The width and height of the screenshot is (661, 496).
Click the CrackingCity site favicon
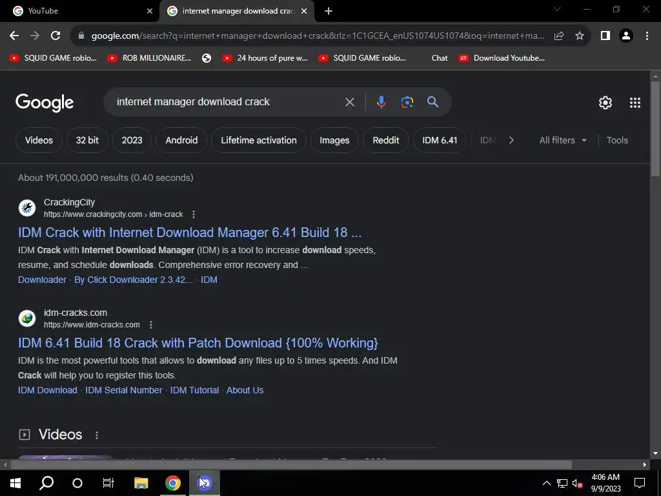[x=27, y=208]
